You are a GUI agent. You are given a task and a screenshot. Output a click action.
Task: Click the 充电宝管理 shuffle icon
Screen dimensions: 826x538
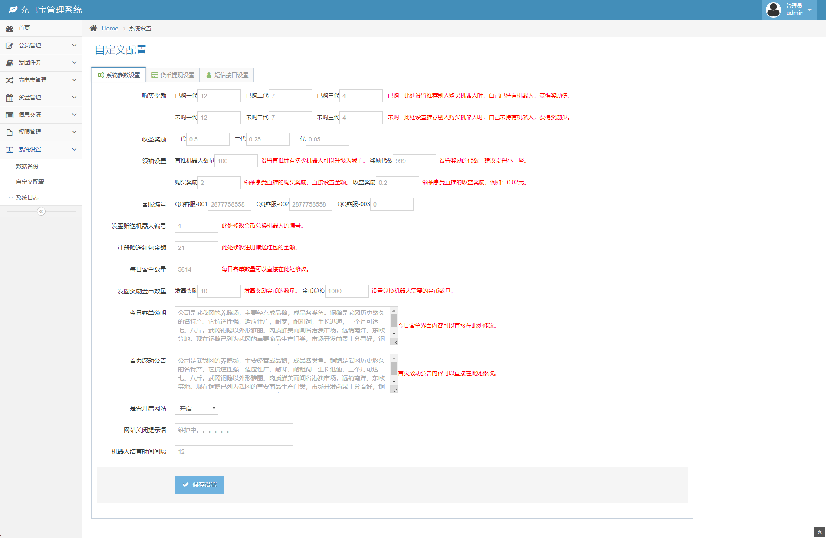tap(10, 80)
